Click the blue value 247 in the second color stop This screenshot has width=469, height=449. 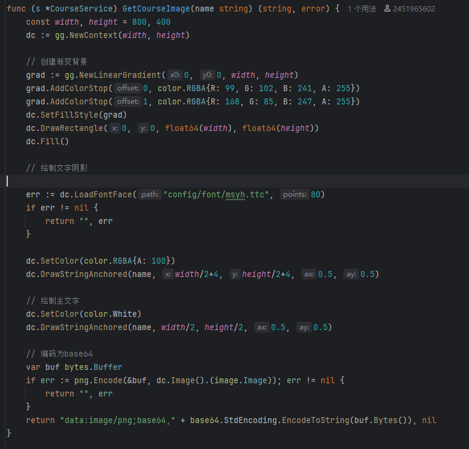304,102
